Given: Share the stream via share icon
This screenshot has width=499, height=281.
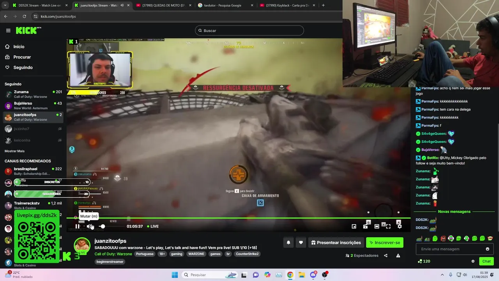Looking at the screenshot, I should point(386,256).
